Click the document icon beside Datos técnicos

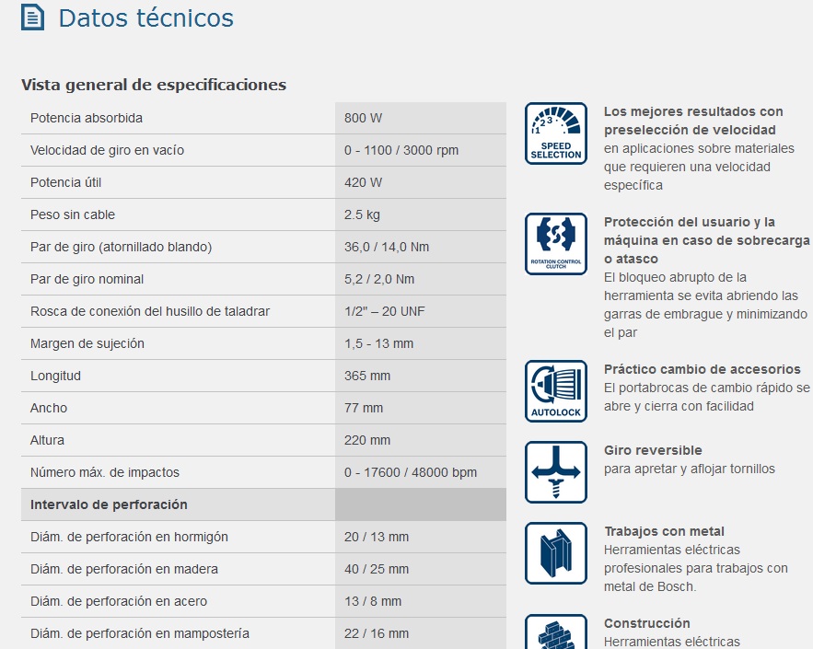pos(33,17)
